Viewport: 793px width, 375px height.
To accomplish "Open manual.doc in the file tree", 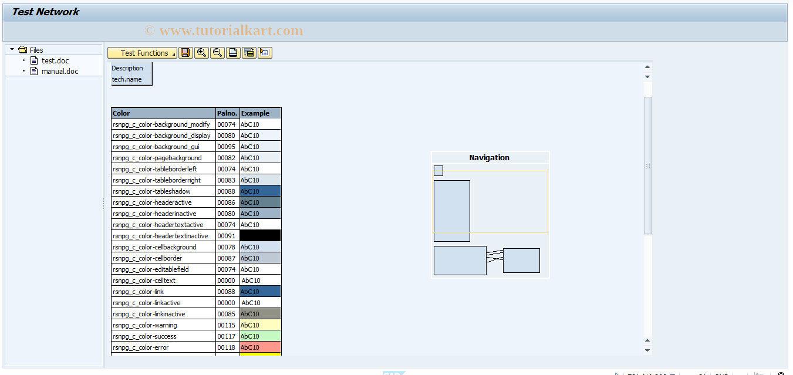I will click(60, 71).
